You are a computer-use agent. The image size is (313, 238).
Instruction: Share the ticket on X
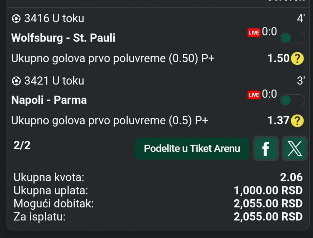coord(295,149)
